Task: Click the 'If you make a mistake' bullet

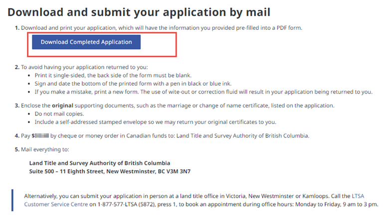Action: 203,92
